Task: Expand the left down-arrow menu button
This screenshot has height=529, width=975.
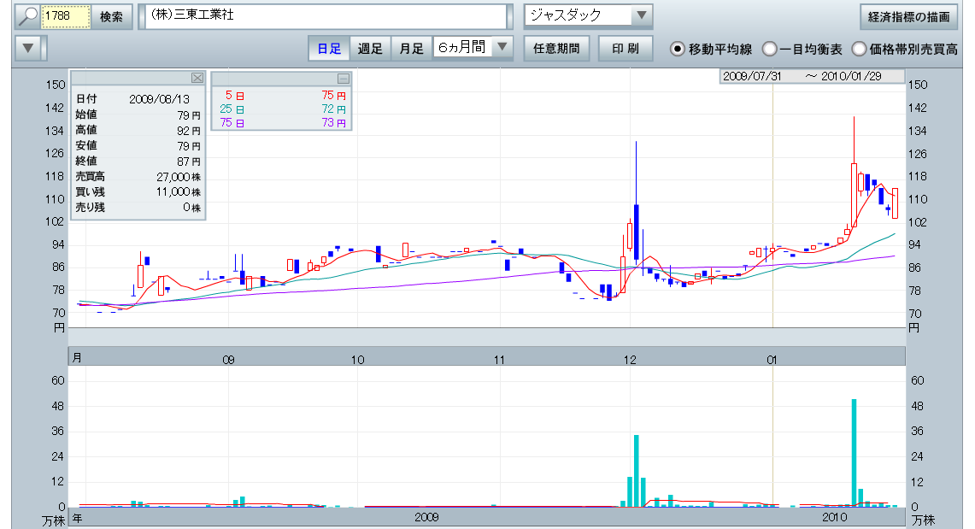Action: click(x=30, y=48)
